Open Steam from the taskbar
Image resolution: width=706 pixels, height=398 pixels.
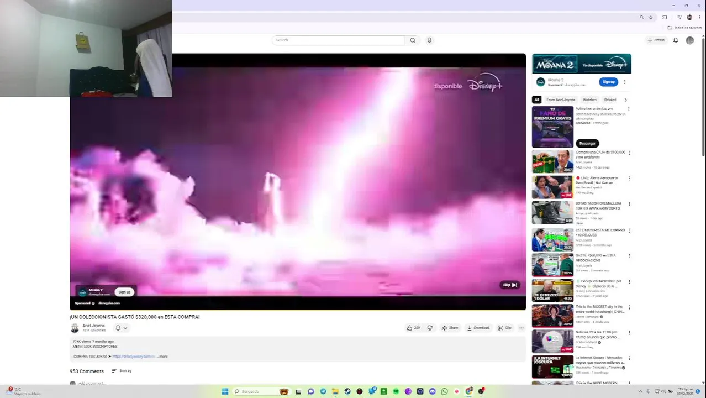pos(347,391)
